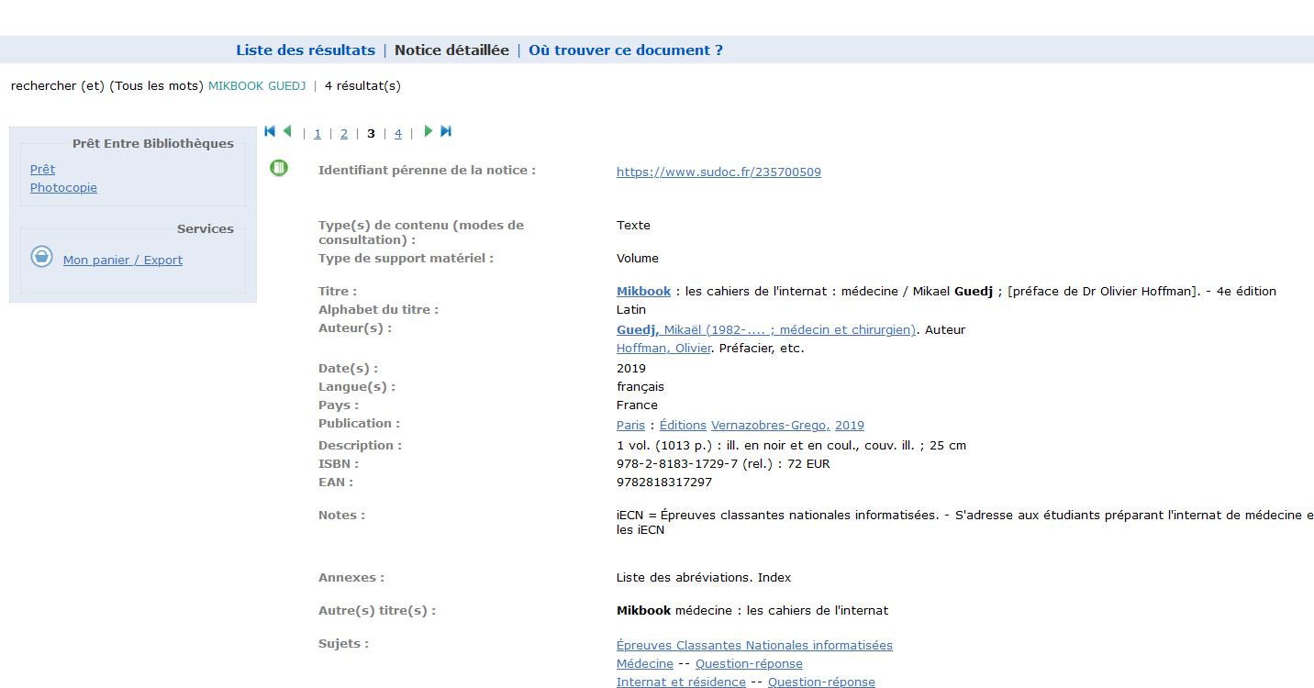Click the basket icon beside Mon panier
The image size is (1314, 688).
tap(41, 257)
